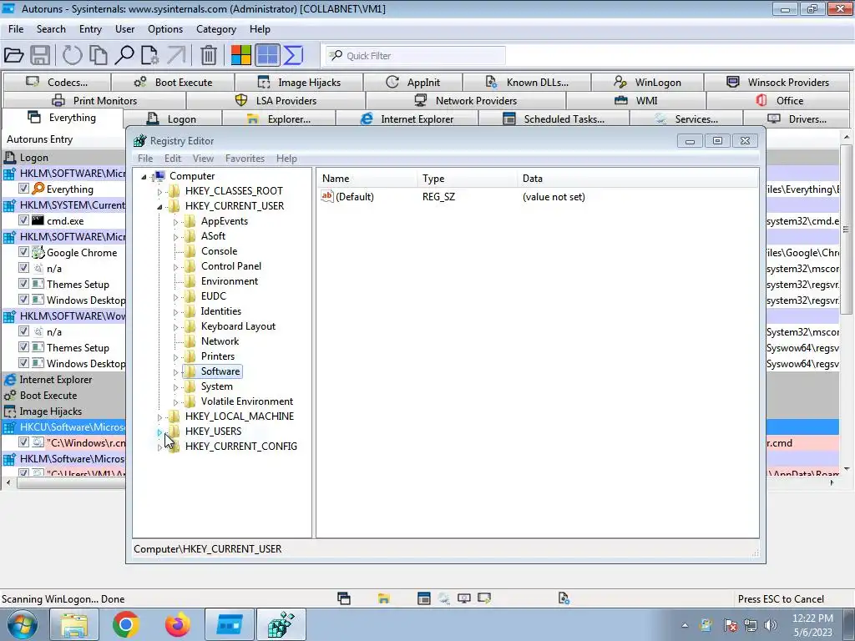Uncheck first n/a entry under HKLM\SOFTWARE\Micr
This screenshot has width=855, height=641.
pos(23,268)
